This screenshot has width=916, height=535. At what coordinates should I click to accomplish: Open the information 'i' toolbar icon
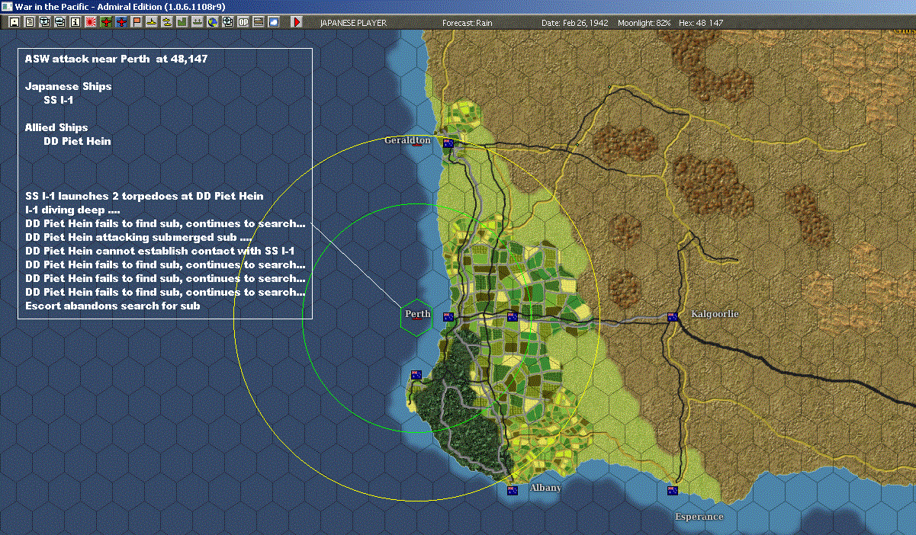tap(75, 22)
